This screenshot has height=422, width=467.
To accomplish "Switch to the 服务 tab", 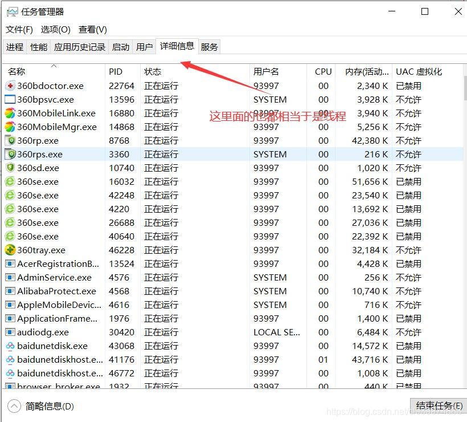I will [210, 47].
